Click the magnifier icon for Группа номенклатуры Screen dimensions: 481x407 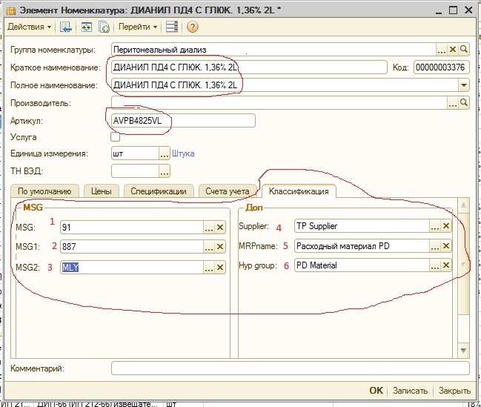(x=464, y=50)
